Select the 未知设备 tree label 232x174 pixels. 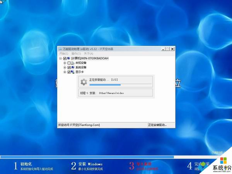point(81,63)
